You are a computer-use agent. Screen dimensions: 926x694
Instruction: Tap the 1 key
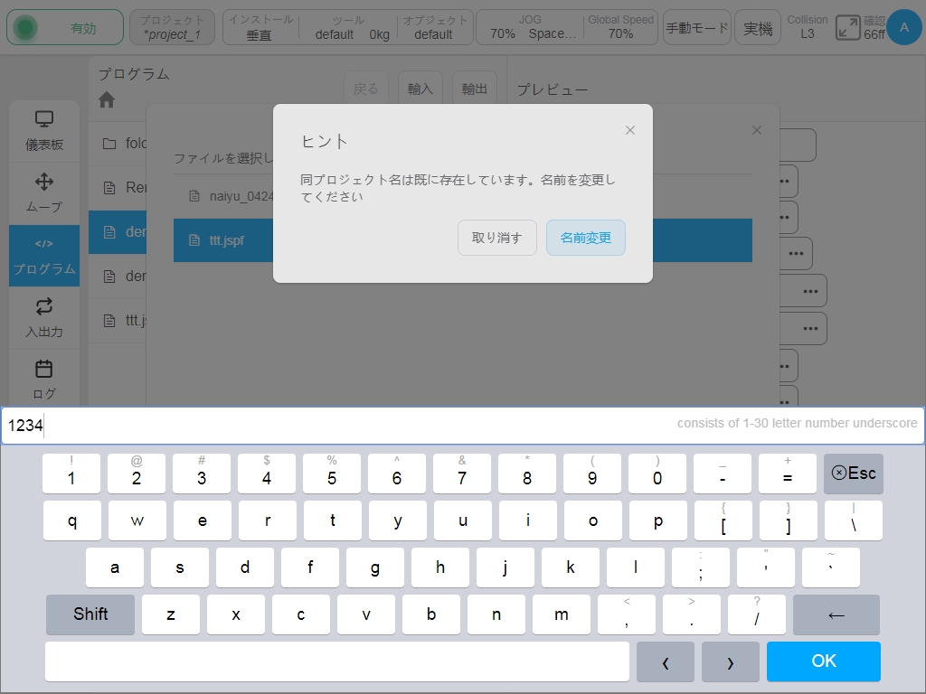click(x=71, y=474)
